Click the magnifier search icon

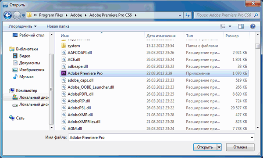(256, 15)
